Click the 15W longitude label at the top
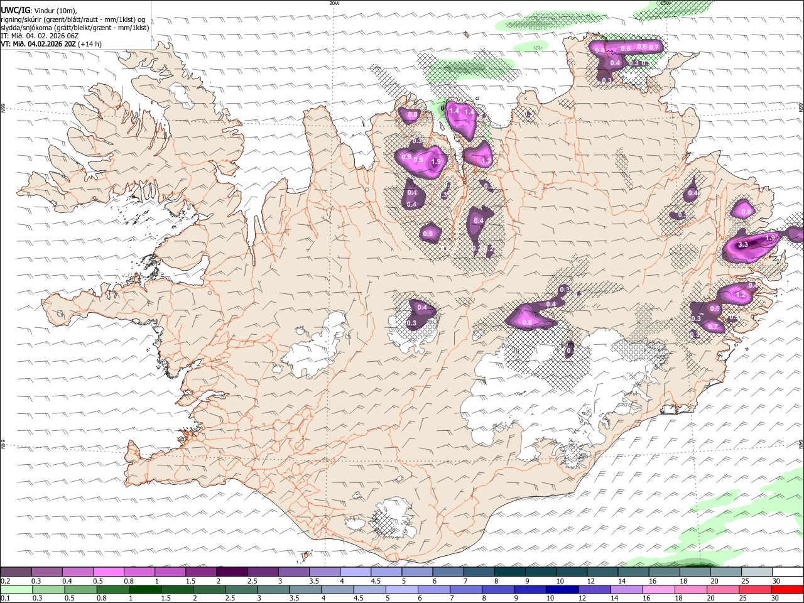The height and width of the screenshot is (603, 804). [665, 3]
